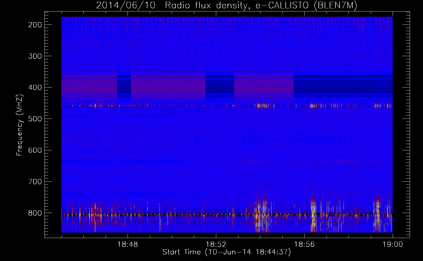The image size is (423, 261).
Task: Click the 200 frequency tick label
Action: [x=35, y=25]
